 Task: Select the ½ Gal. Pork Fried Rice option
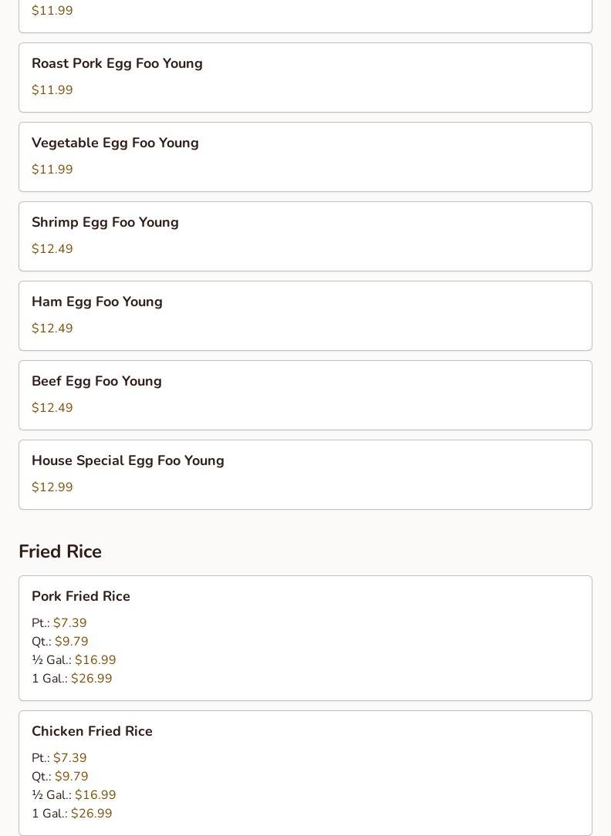click(x=74, y=660)
